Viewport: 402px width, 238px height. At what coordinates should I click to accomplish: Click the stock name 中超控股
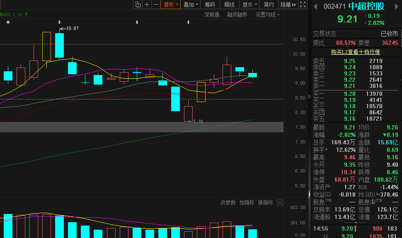click(x=367, y=6)
